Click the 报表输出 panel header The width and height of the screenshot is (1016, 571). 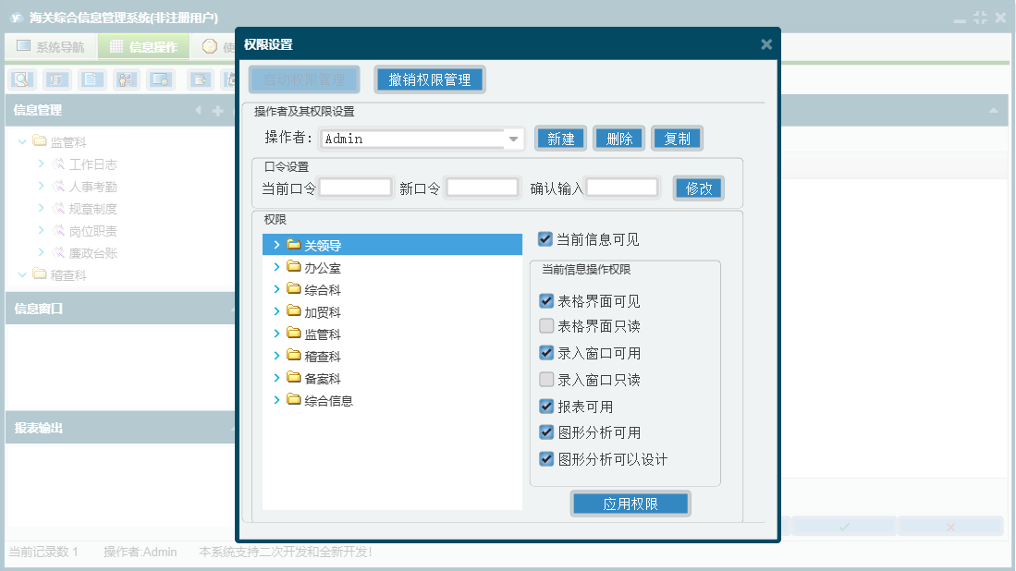click(x=120, y=428)
